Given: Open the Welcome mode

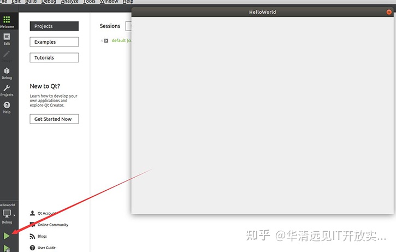Looking at the screenshot, I should click(7, 22).
